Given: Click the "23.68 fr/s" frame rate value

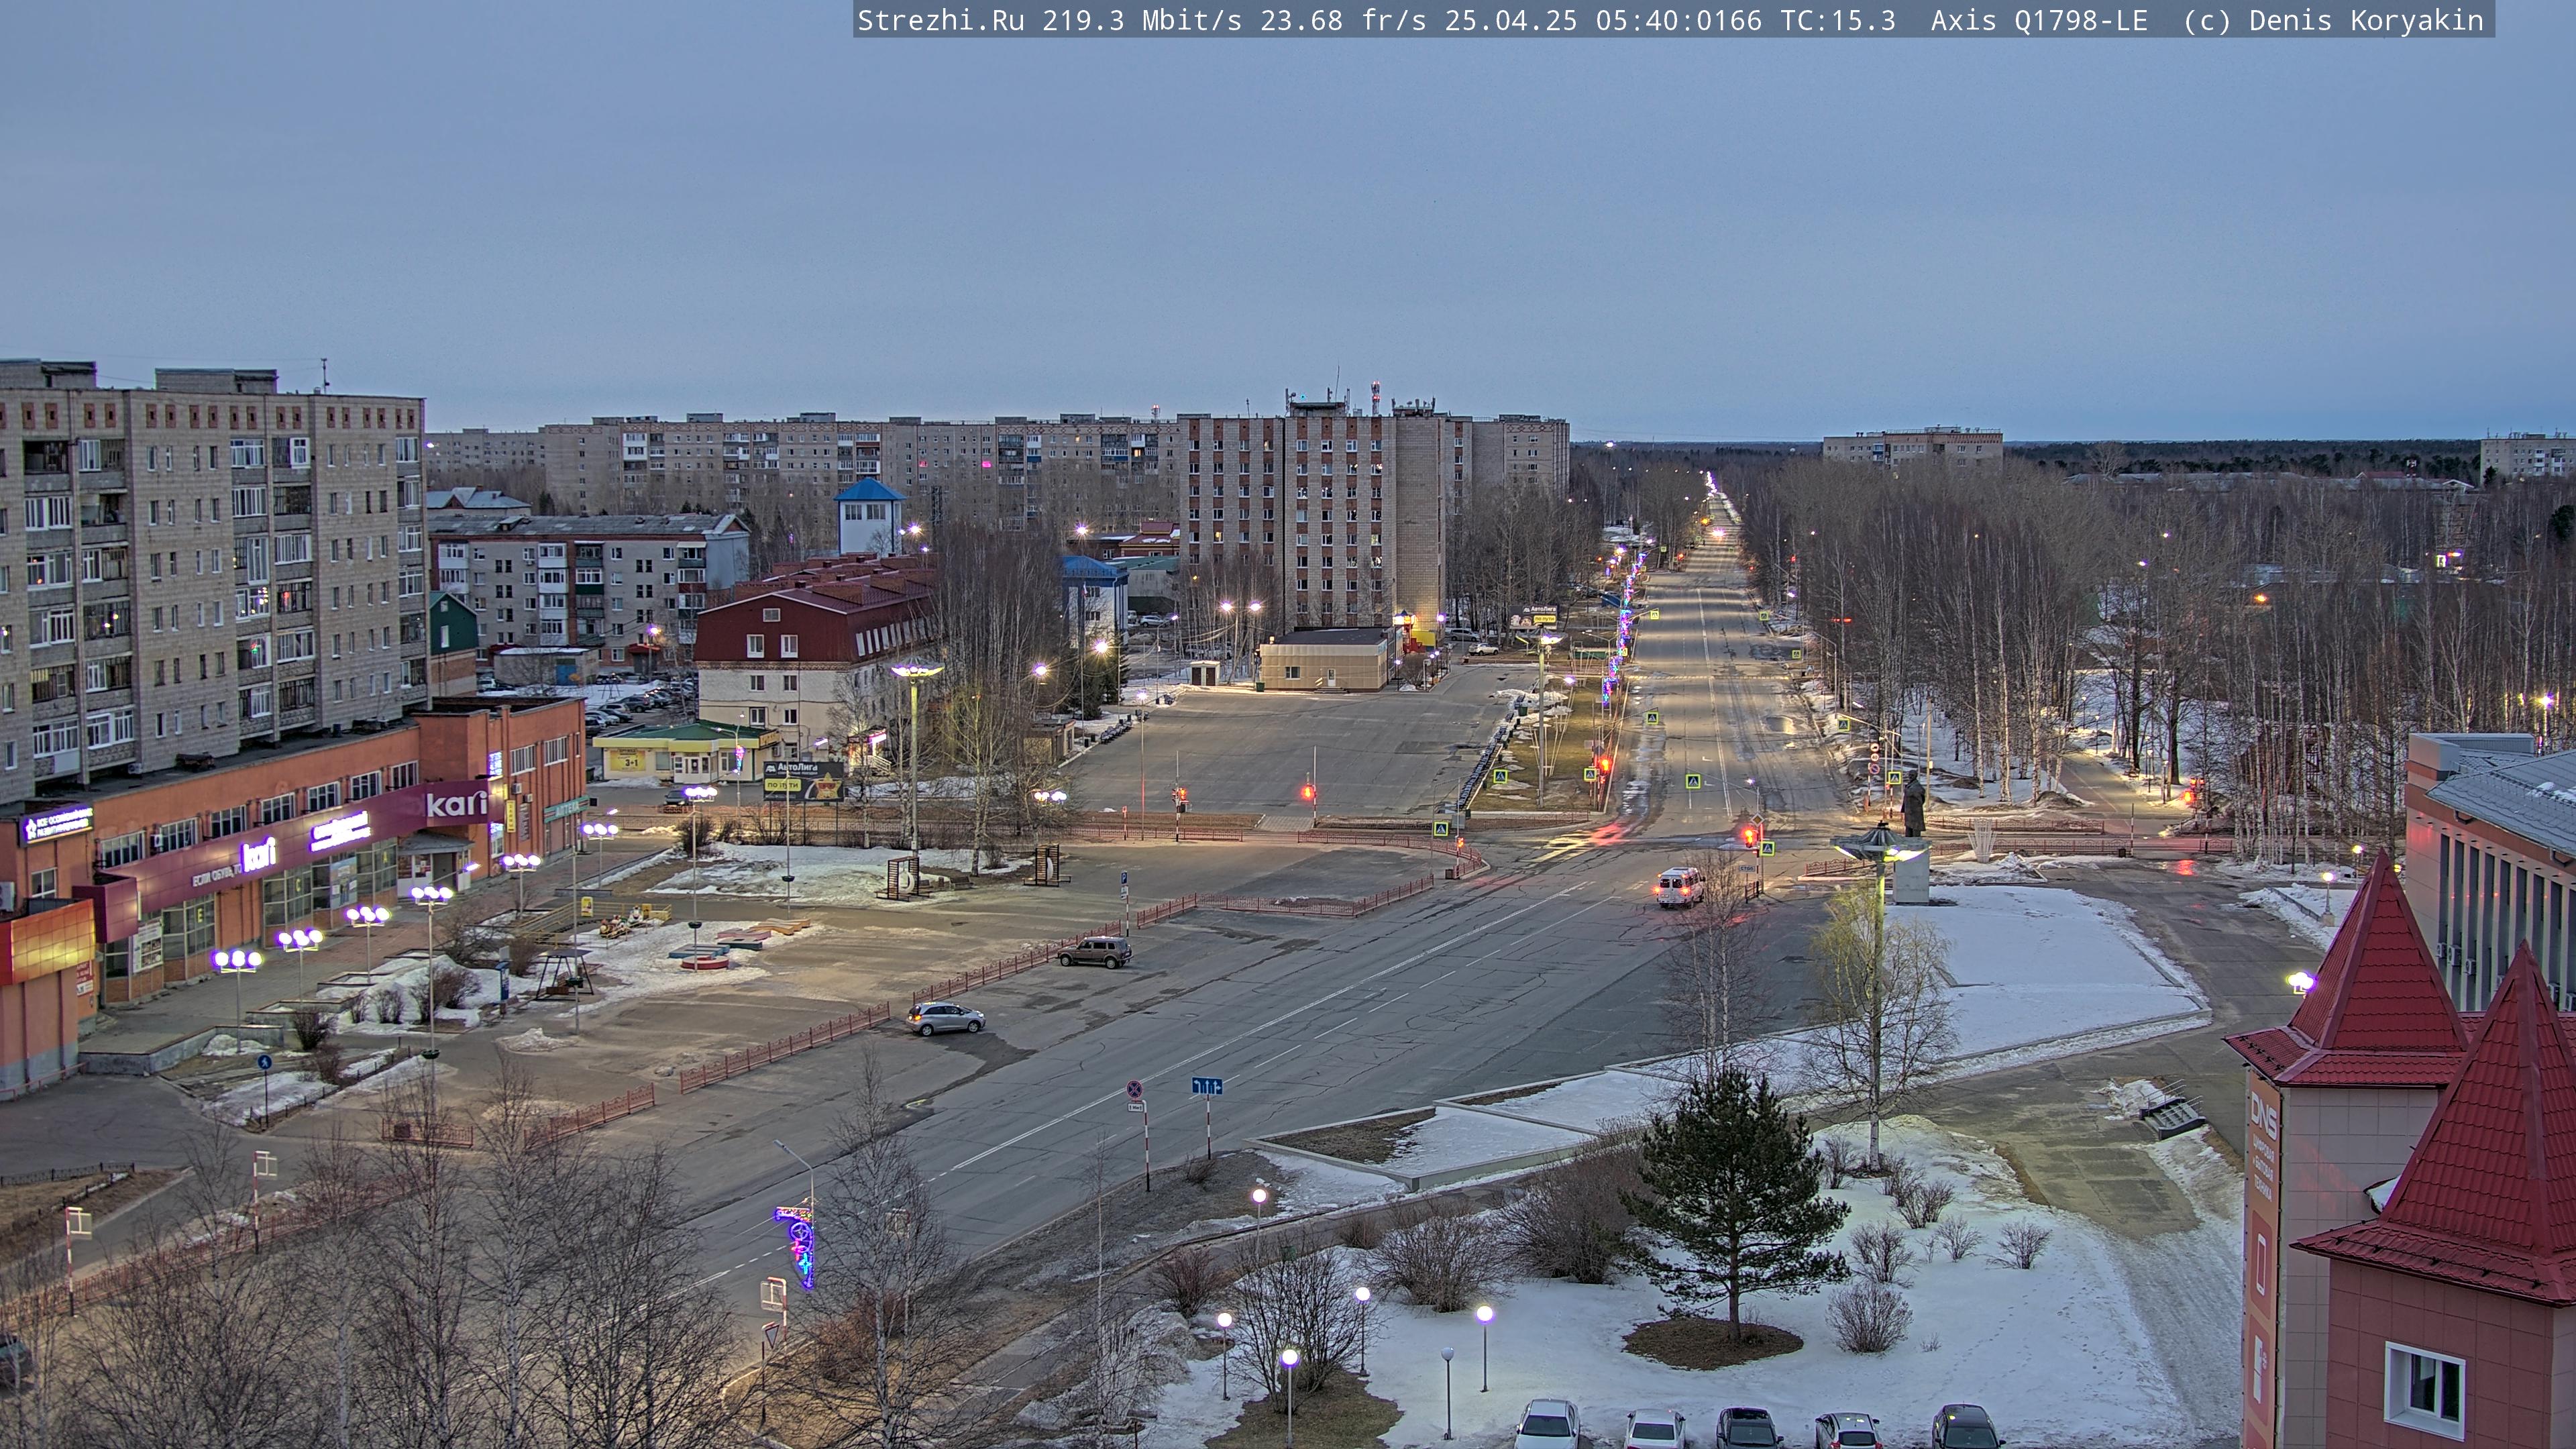Looking at the screenshot, I should pos(1343,20).
